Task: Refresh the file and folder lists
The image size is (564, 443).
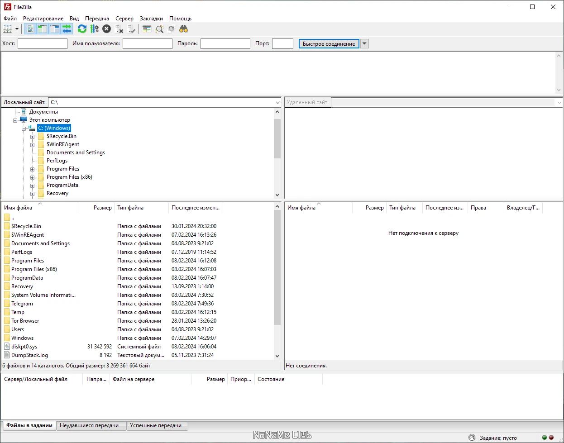Action: coord(82,29)
